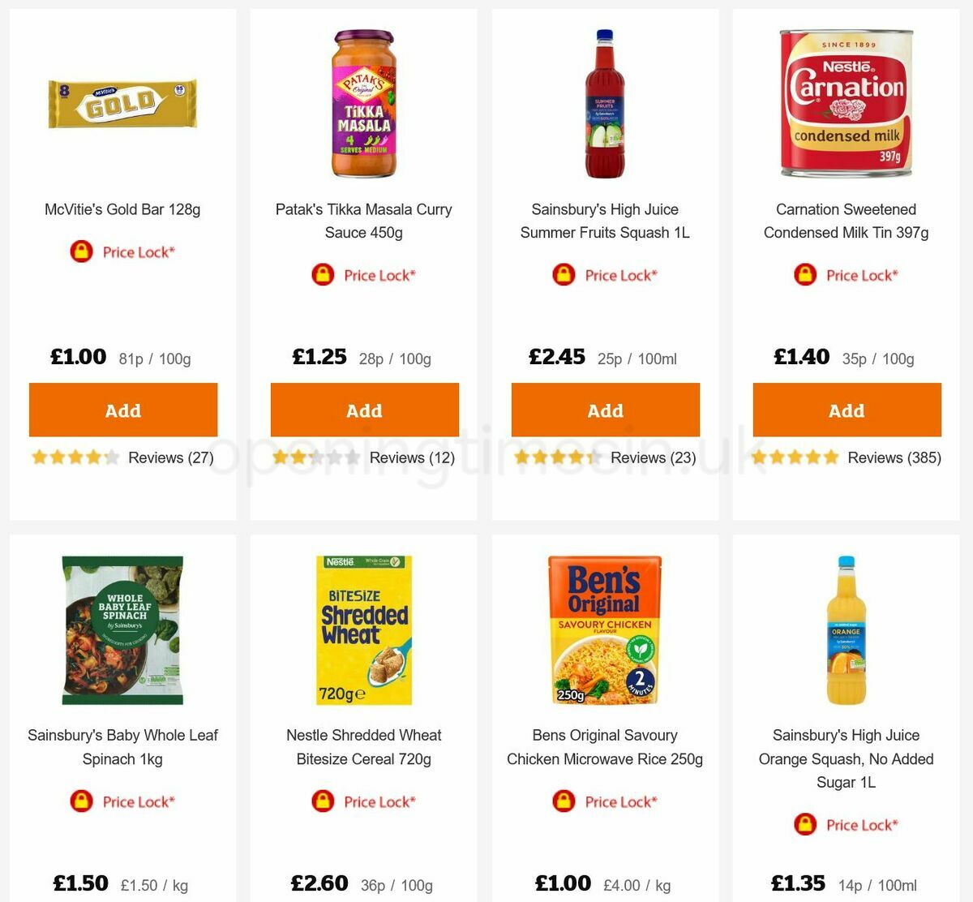This screenshot has height=902, width=973.
Task: Add Sainsbury's Summer Fruits Squash to basket
Action: 606,410
